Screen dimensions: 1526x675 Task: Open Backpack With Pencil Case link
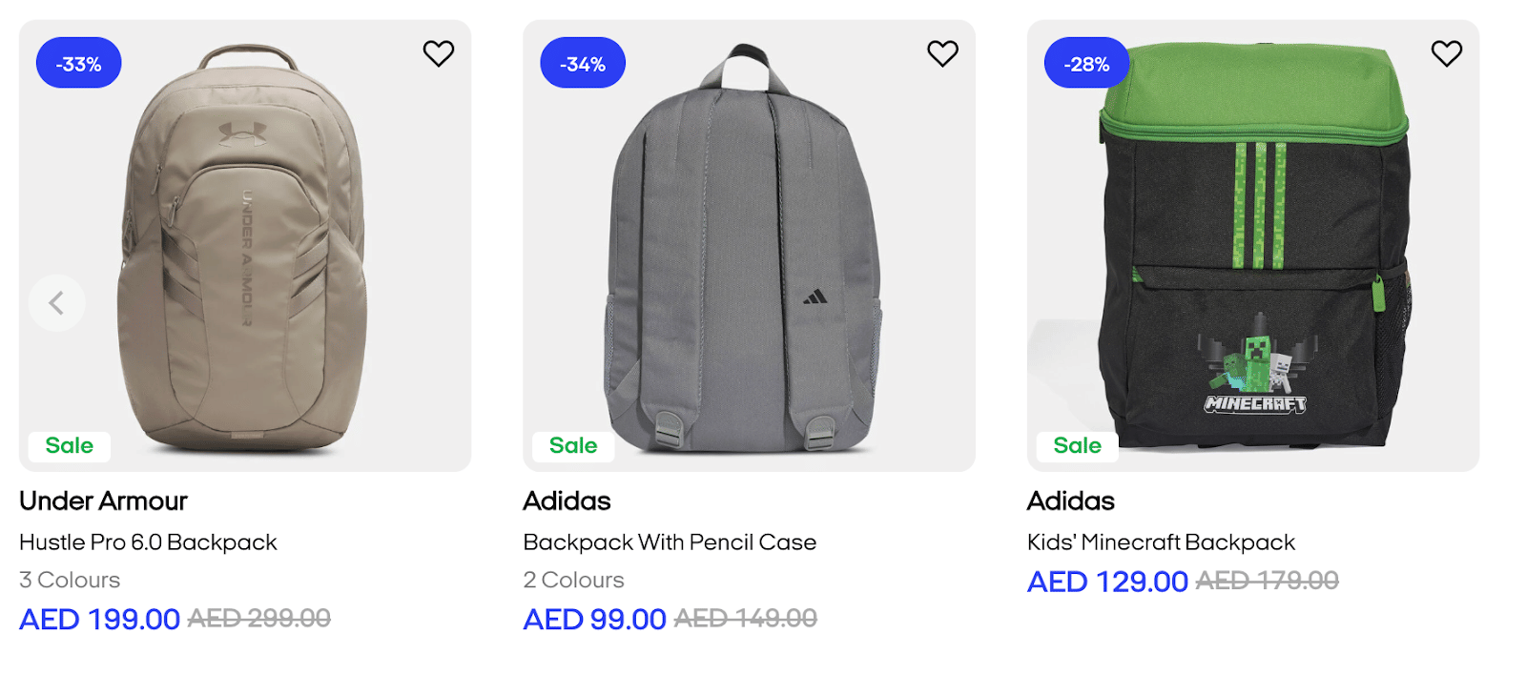(x=670, y=542)
